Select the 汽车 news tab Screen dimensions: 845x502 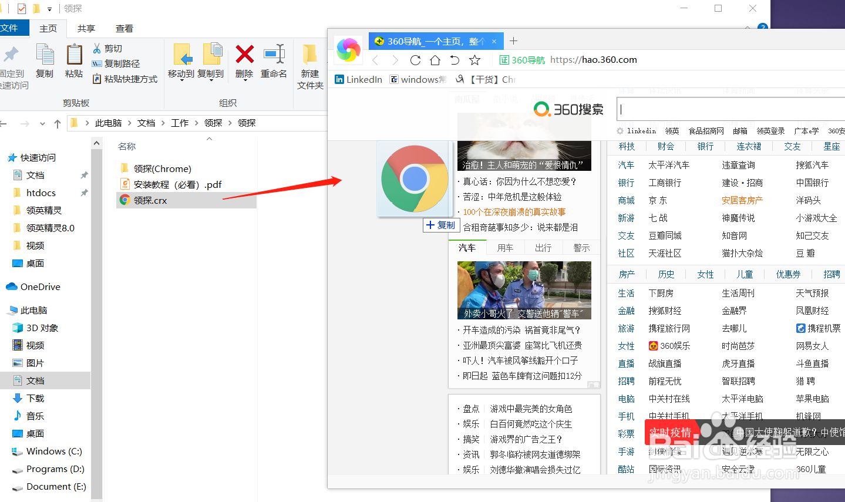pos(467,248)
